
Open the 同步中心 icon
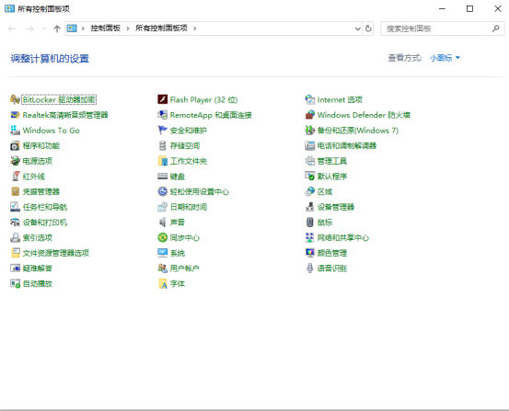tap(162, 237)
